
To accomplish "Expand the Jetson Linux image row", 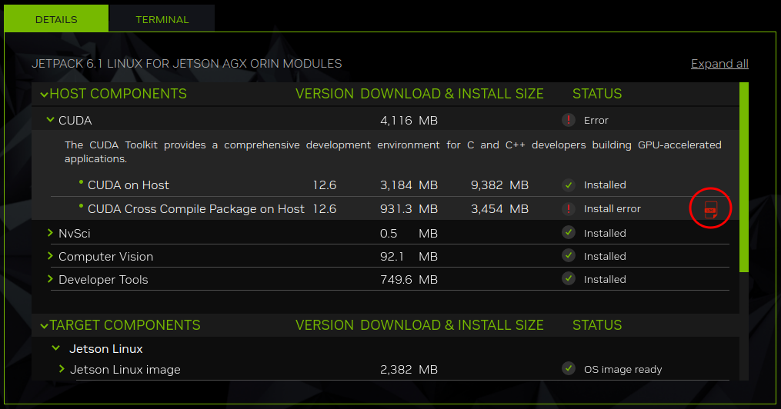I will (x=62, y=369).
